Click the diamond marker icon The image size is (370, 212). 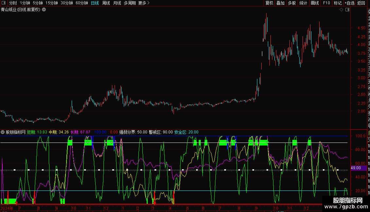pos(341,10)
